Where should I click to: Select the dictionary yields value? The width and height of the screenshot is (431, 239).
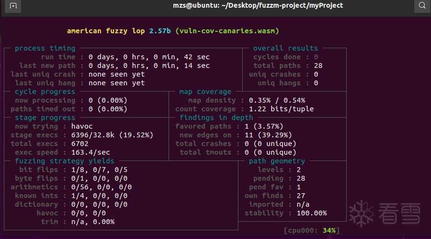click(x=99, y=204)
